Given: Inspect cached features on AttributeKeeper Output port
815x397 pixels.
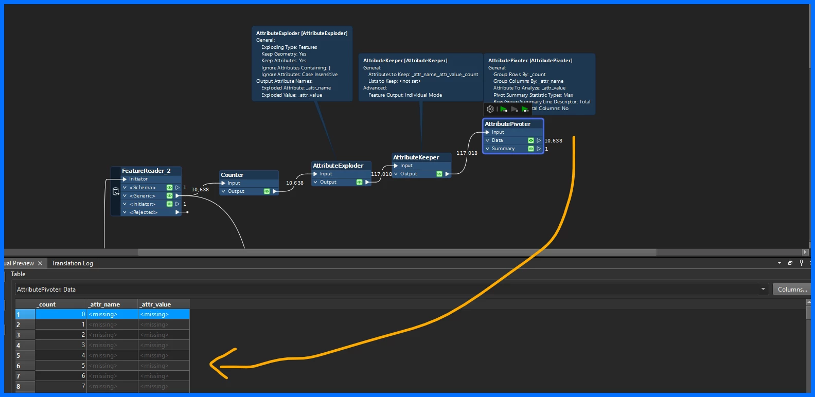Looking at the screenshot, I should 439,174.
